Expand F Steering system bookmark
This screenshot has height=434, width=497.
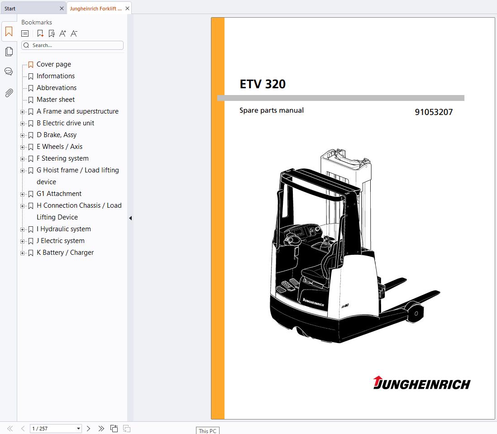click(22, 159)
